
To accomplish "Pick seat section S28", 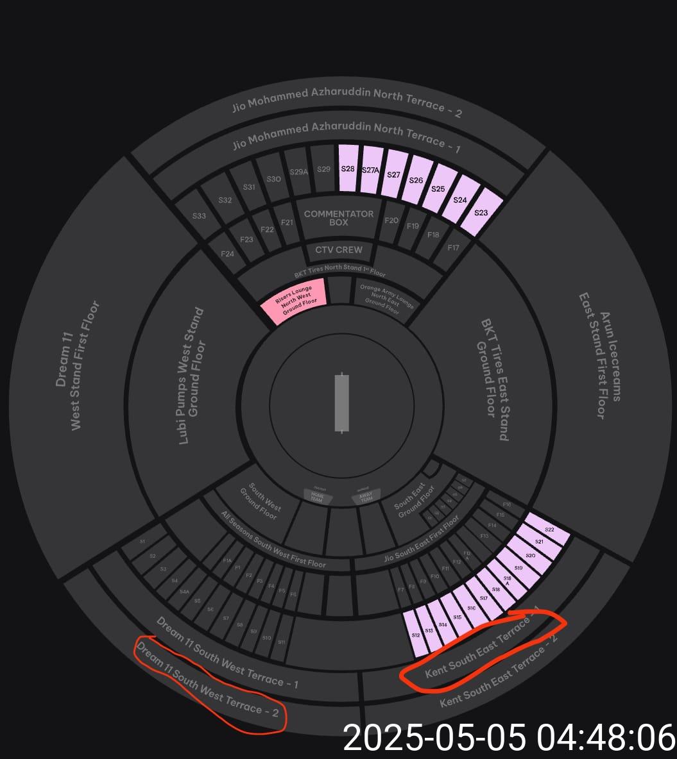I will (x=348, y=169).
